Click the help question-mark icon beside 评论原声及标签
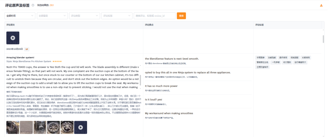 (x=33, y=5)
